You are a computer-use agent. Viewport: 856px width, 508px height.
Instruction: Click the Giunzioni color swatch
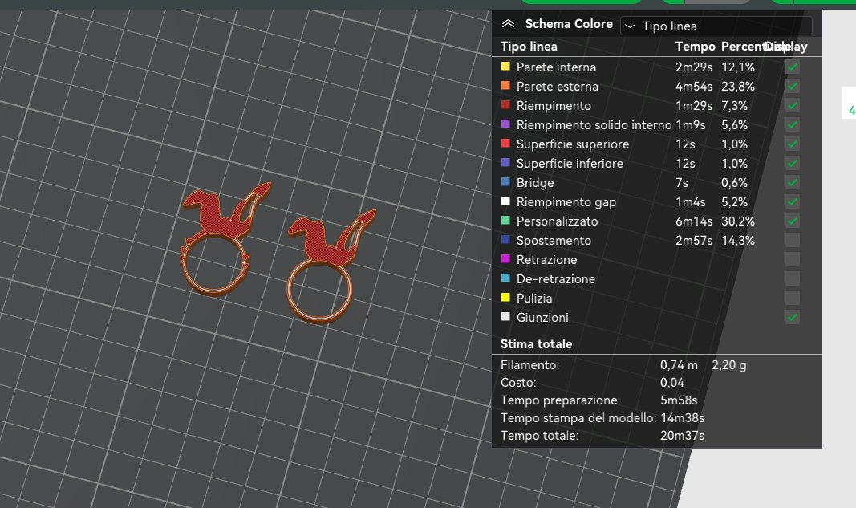tap(505, 316)
